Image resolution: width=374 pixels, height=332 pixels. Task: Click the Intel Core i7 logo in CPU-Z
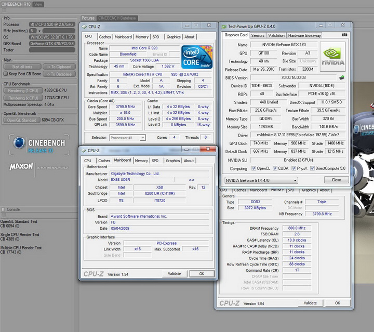coord(197,57)
